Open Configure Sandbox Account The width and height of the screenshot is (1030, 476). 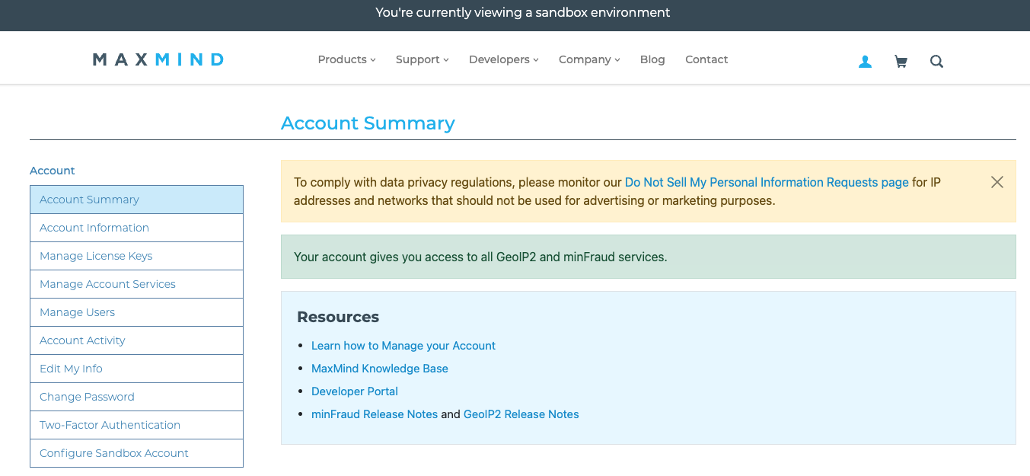point(114,453)
